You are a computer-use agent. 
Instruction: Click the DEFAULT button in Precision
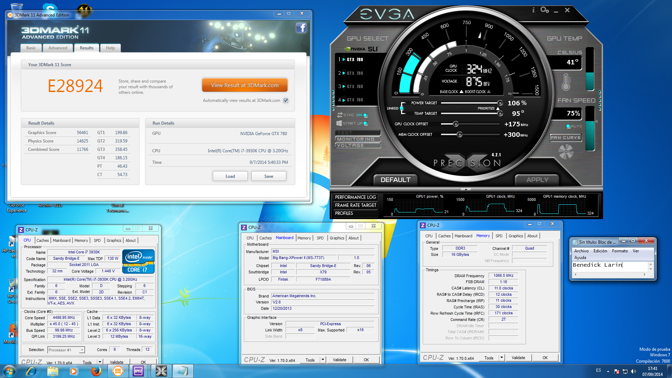point(395,180)
